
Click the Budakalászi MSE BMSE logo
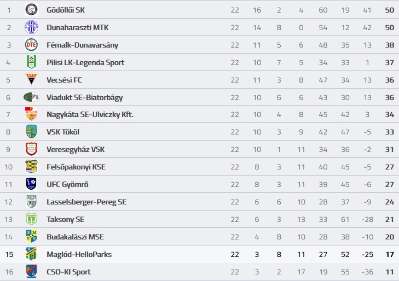pyautogui.click(x=31, y=237)
